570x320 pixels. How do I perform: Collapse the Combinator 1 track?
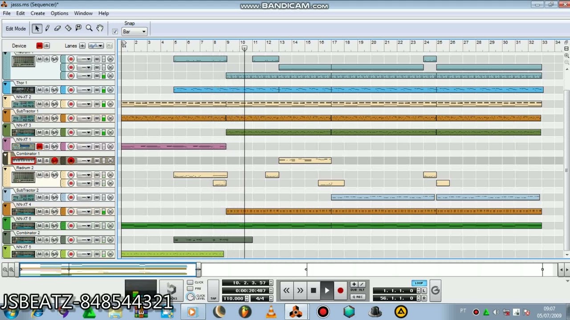coord(5,154)
